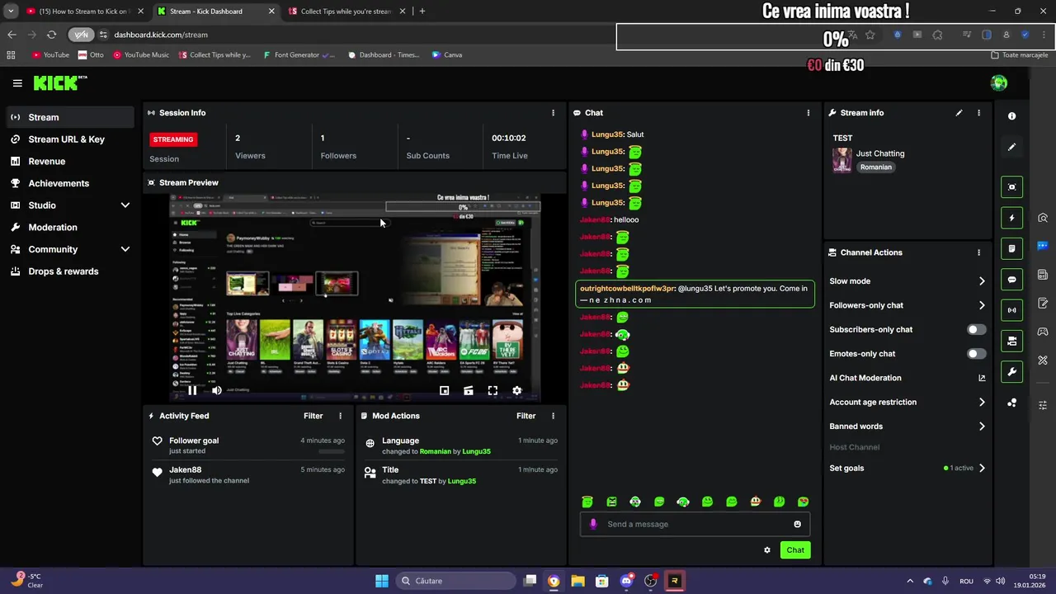Click Lungu35 link in Language mod action
This screenshot has height=594, width=1056.
tap(477, 452)
